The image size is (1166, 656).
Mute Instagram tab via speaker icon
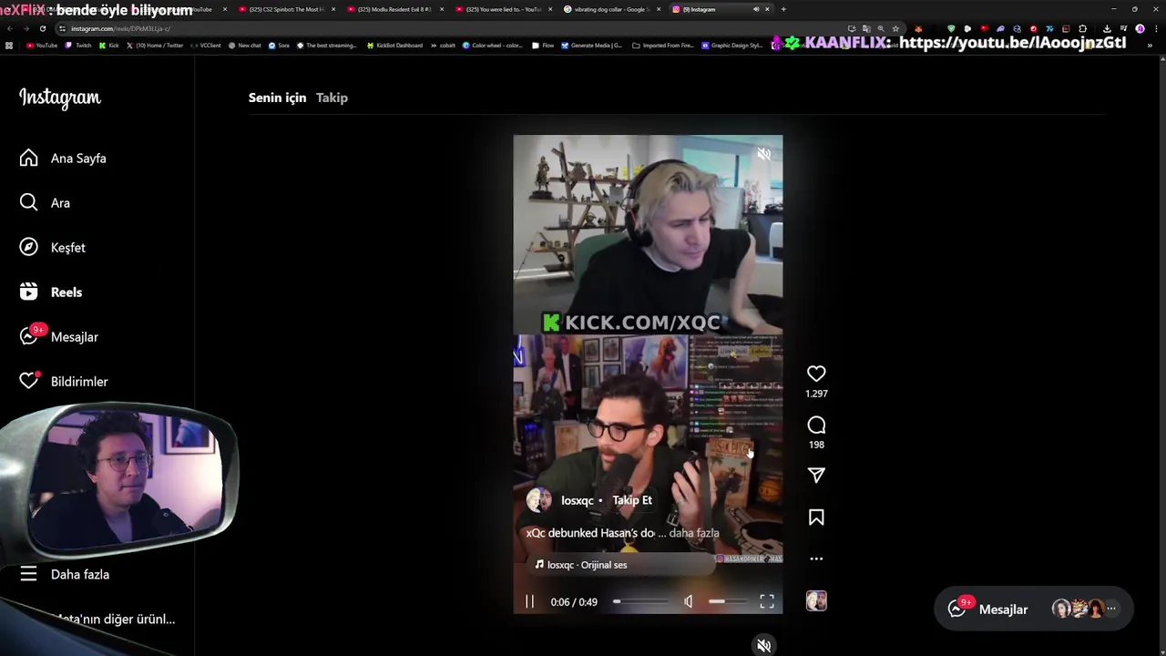point(755,9)
